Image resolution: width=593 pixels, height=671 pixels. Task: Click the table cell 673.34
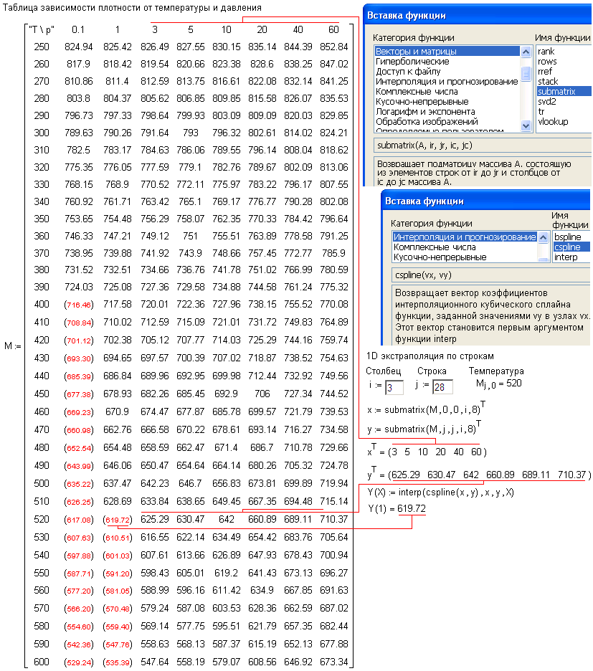tap(334, 662)
